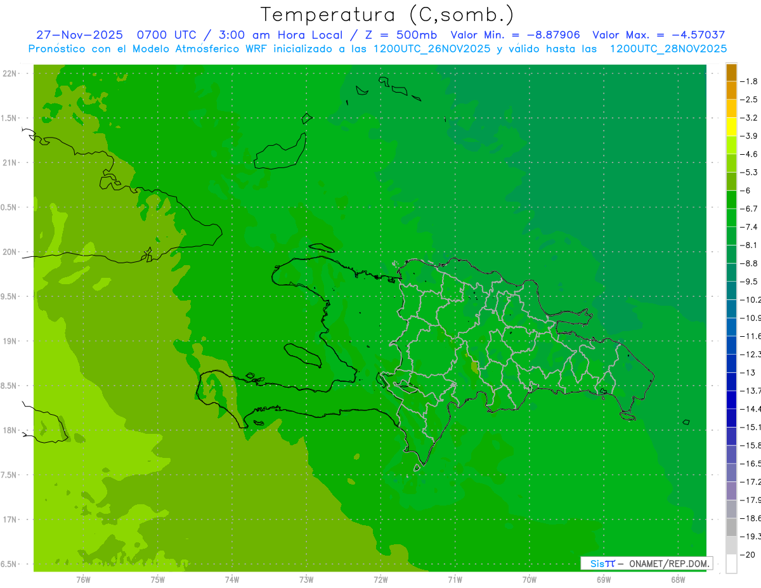761x588 pixels.
Task: Click the "Valor Min. = -8.87906" value
Action: 515,35
